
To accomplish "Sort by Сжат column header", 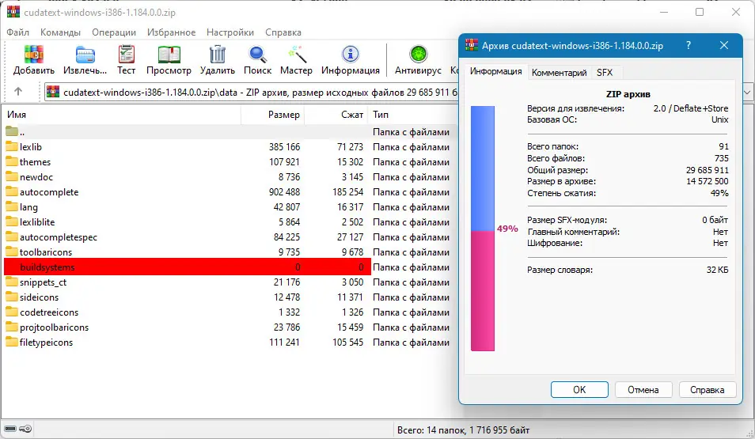I will tap(336, 115).
